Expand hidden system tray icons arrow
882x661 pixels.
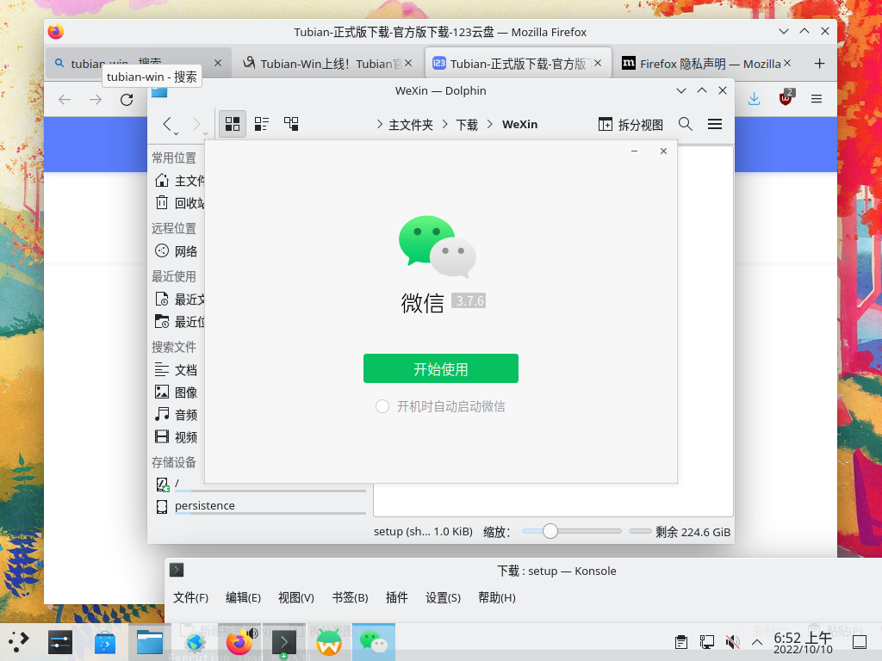pyautogui.click(x=757, y=642)
